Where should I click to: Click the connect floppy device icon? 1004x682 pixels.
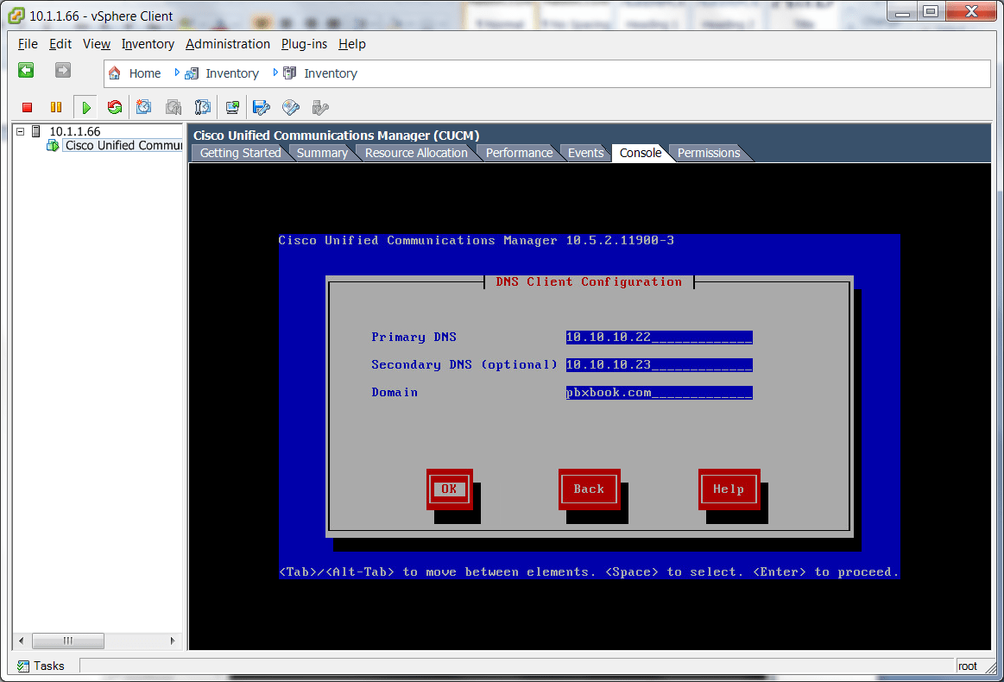point(262,108)
